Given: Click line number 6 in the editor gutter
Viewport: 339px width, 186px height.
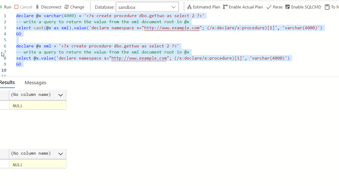Looking at the screenshot, I should 5,46.
